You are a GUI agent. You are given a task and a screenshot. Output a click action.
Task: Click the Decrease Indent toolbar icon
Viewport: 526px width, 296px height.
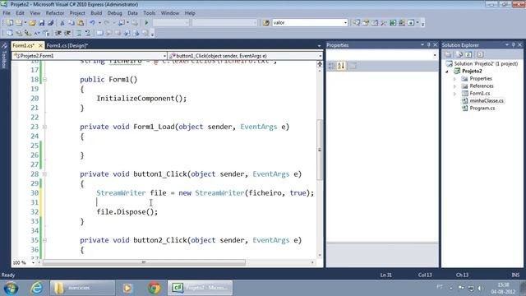tap(58, 33)
